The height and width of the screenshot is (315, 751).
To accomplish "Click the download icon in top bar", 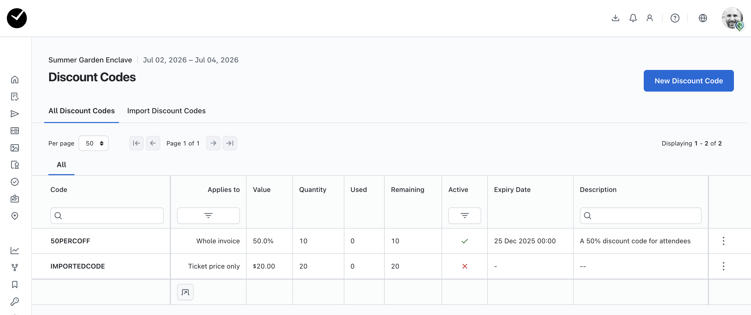I will point(615,18).
